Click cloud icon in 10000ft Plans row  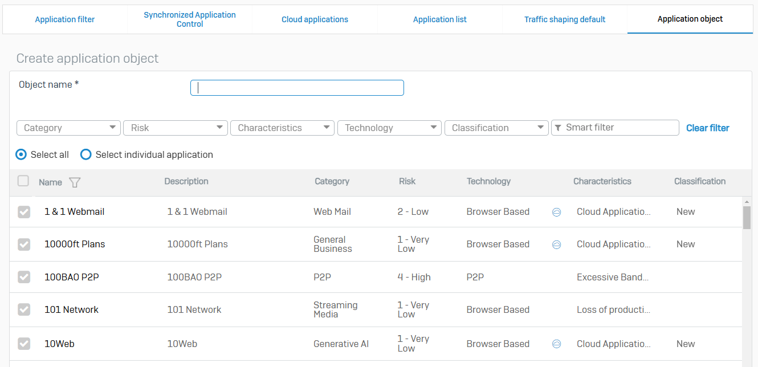(x=557, y=244)
